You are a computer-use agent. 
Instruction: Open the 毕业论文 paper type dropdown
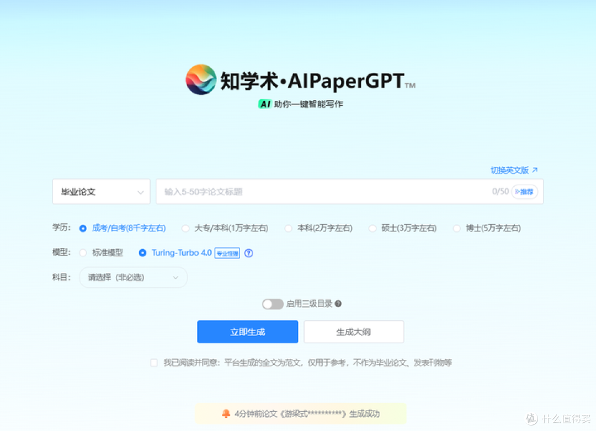[102, 191]
